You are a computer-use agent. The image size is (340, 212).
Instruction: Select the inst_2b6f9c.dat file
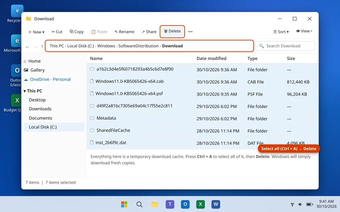[x=203, y=143]
